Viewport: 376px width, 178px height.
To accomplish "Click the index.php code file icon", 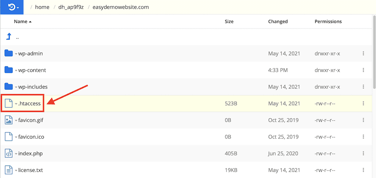I will click(x=9, y=153).
